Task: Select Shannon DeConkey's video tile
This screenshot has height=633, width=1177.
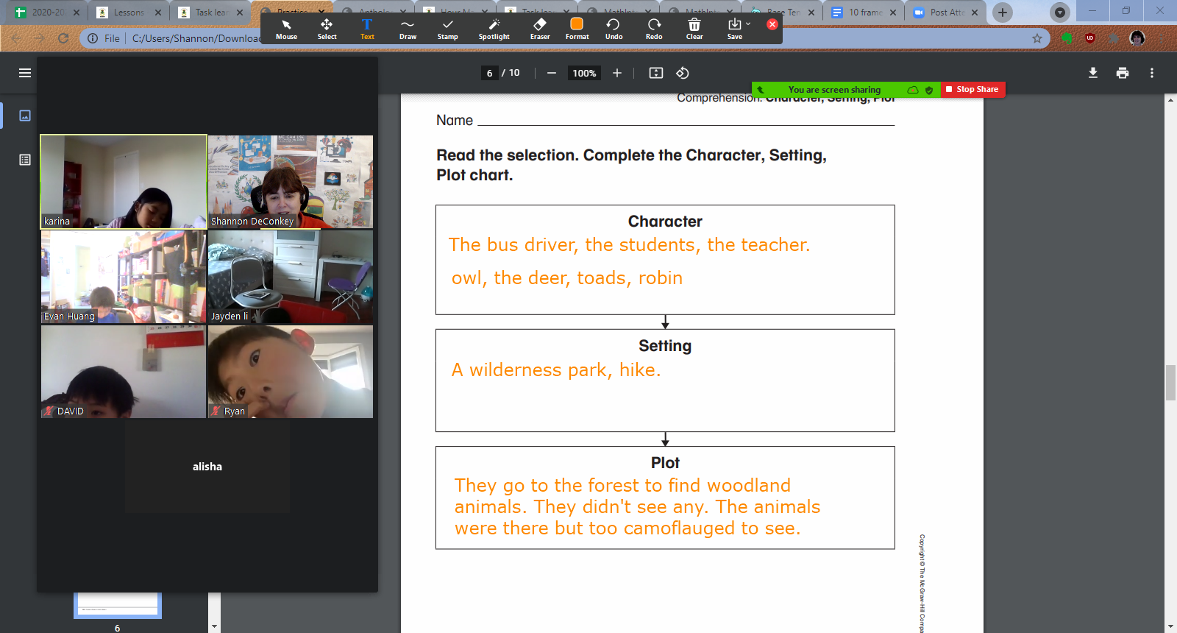Action: tap(291, 182)
